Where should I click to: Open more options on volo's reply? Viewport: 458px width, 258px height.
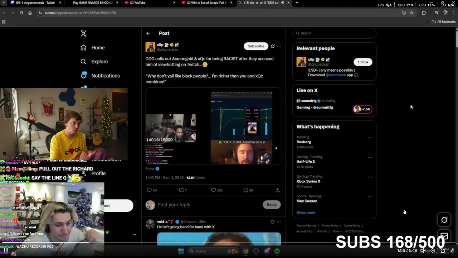click(279, 222)
